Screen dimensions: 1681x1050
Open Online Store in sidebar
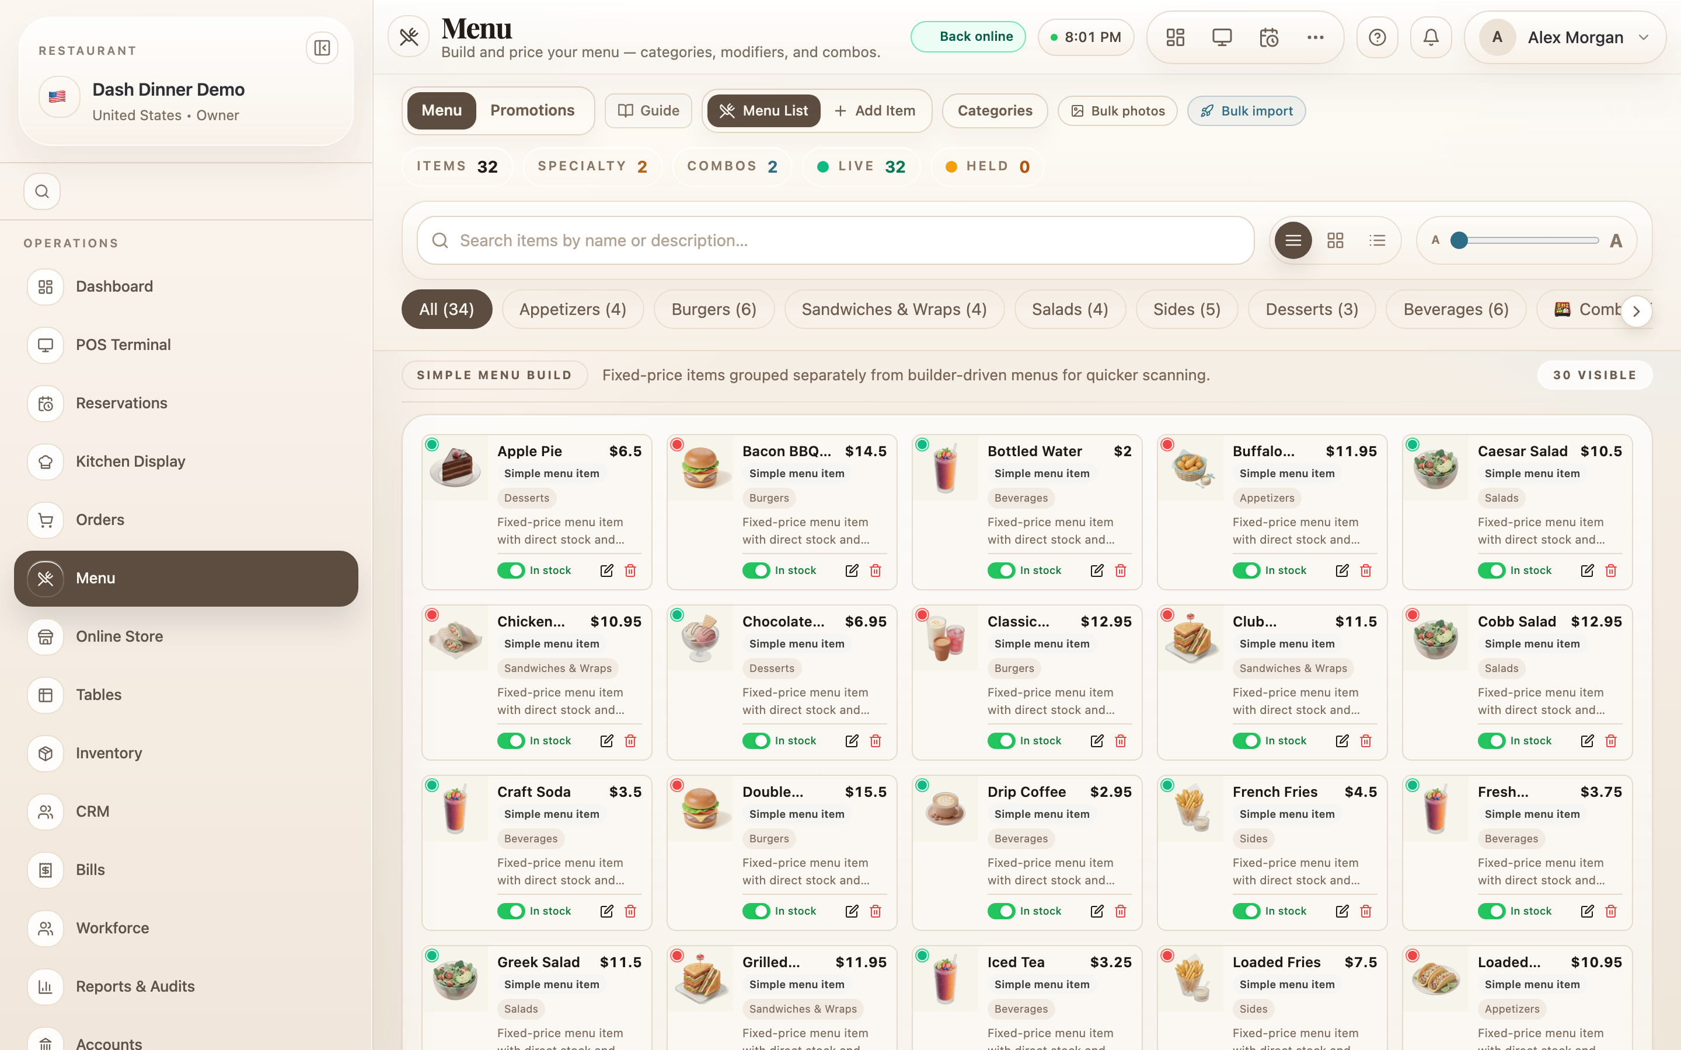point(186,637)
